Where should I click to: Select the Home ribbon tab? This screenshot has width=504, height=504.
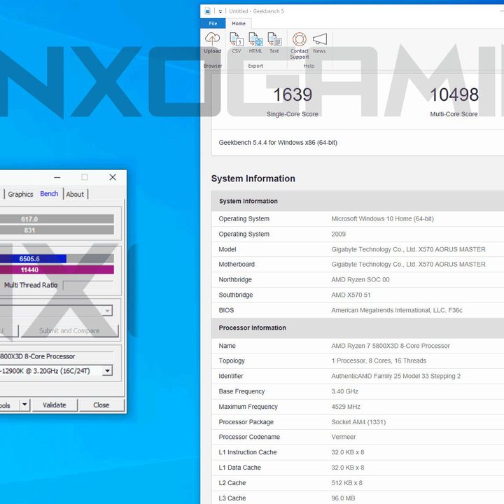[x=239, y=24]
